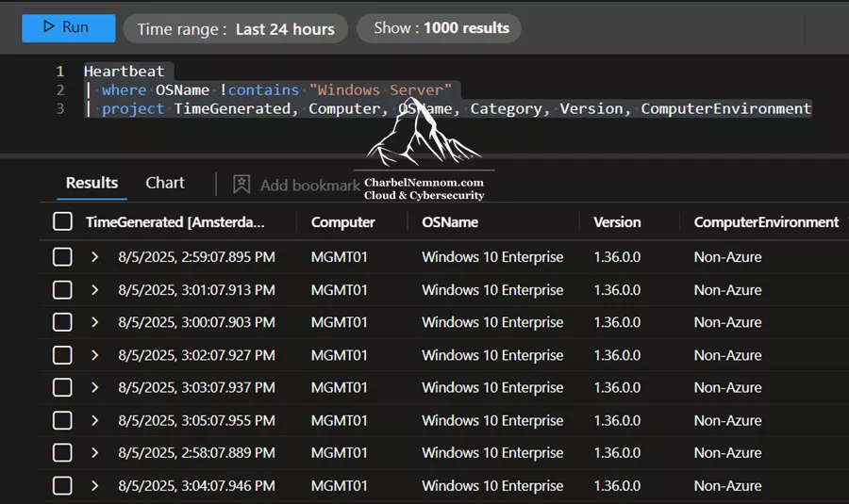The image size is (849, 504).
Task: Sort by the Computer column header
Action: coord(342,222)
